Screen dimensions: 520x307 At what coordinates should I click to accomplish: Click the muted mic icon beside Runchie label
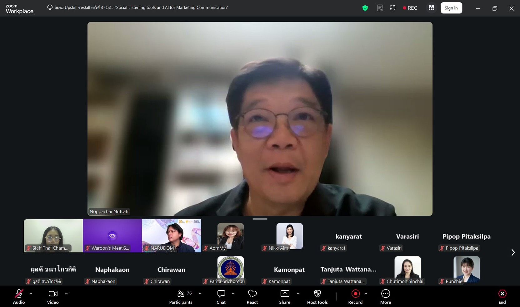click(x=442, y=281)
